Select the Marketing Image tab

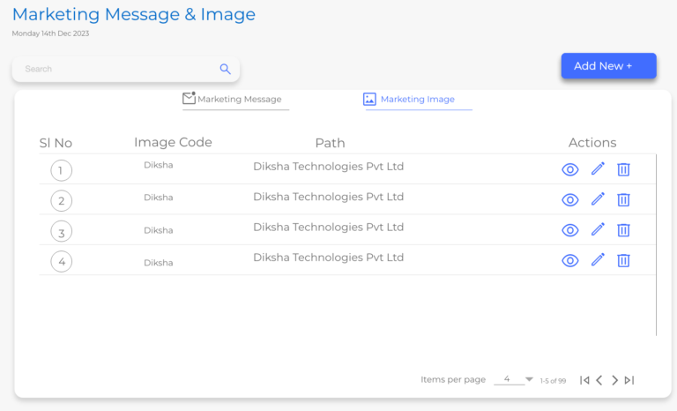415,100
